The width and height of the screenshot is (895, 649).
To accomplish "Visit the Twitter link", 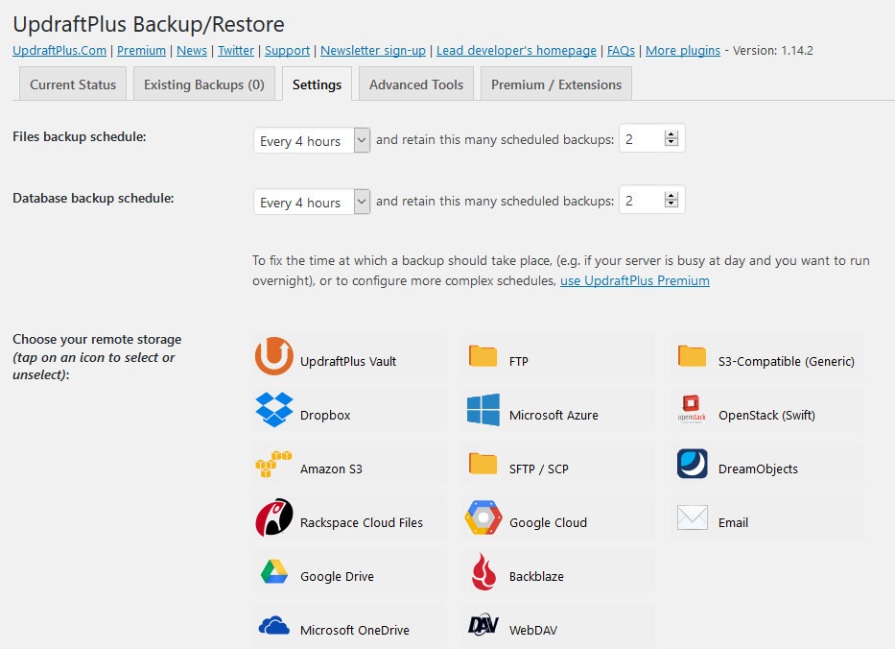I will point(236,50).
